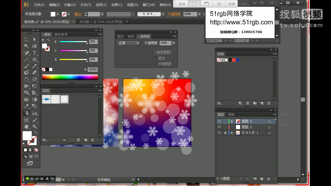Click the 色板 panel flyout menu button
This screenshot has height=186, width=331.
[x=275, y=54]
